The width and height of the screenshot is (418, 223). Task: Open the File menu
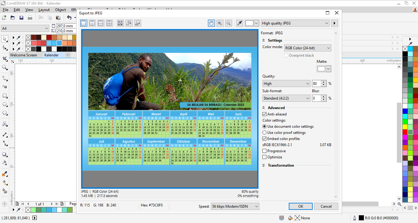(x=6, y=9)
